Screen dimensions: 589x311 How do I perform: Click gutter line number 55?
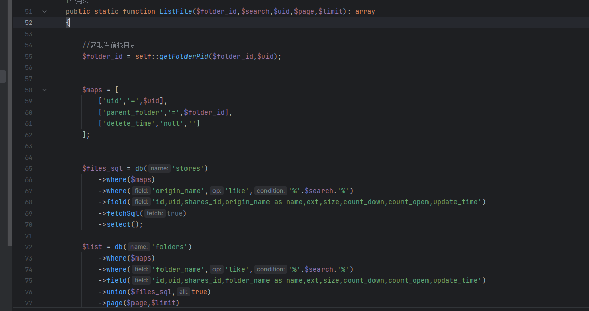point(29,57)
